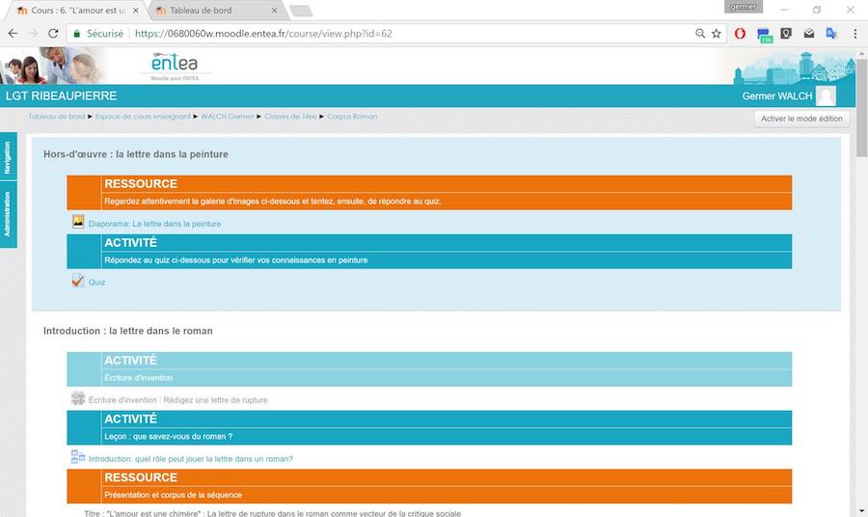Click the zoom magnifier icon in address bar
868x517 pixels.
point(700,34)
